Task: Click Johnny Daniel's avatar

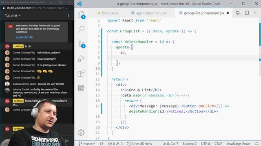Action: point(7,90)
